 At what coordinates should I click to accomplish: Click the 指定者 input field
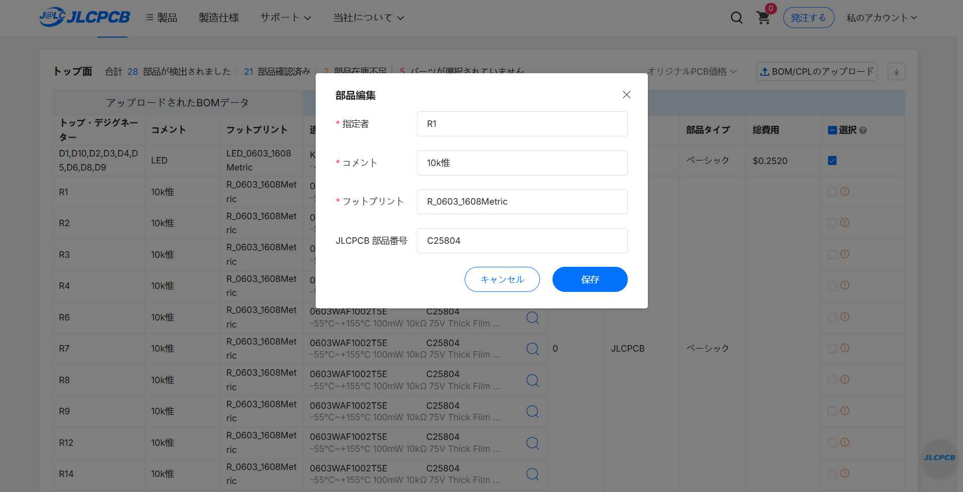coord(522,124)
